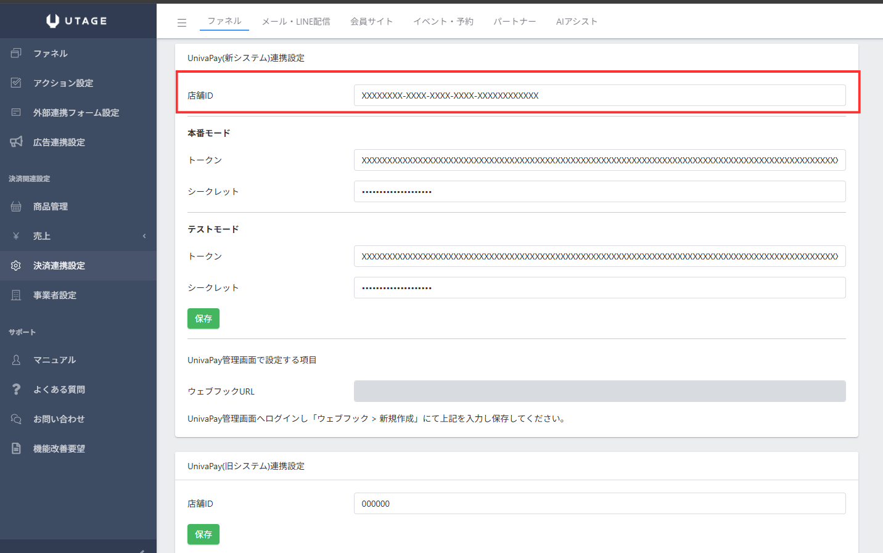The height and width of the screenshot is (553, 883).
Task: Open the ファネル sidebar icon
Action: 16,54
